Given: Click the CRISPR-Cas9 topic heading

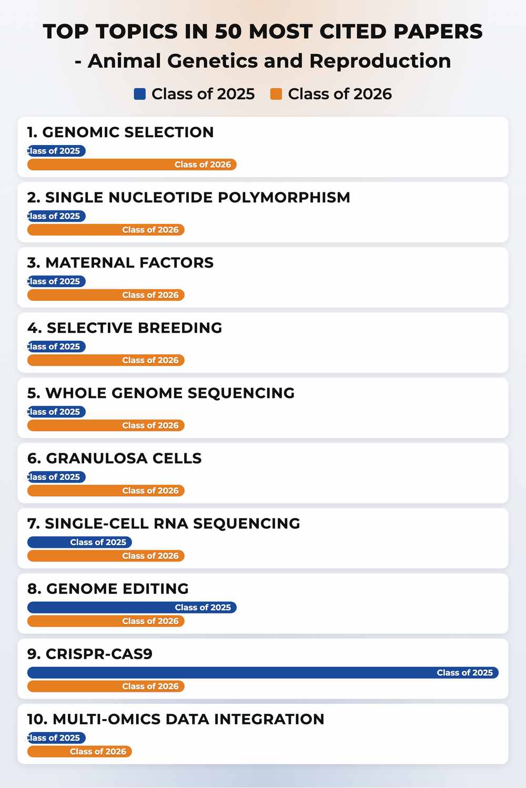Looking at the screenshot, I should click(x=90, y=653).
